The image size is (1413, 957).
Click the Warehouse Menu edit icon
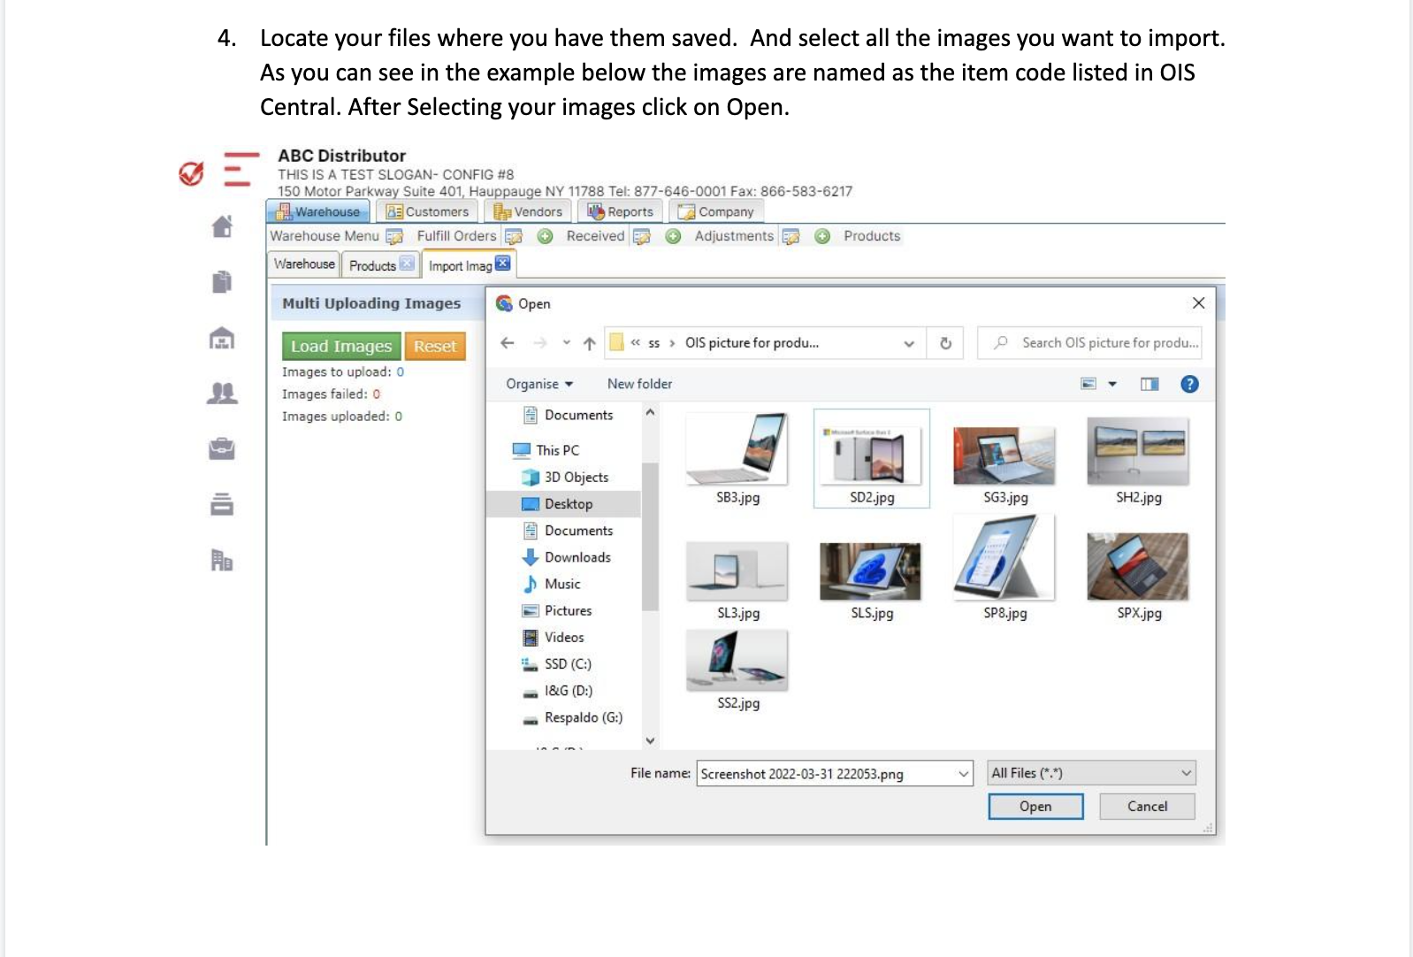(x=394, y=236)
